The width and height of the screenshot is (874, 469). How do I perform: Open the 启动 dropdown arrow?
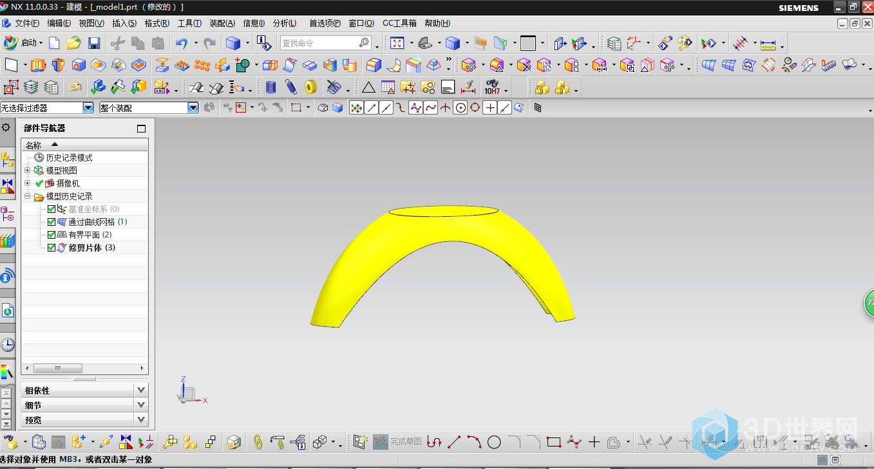[x=41, y=43]
